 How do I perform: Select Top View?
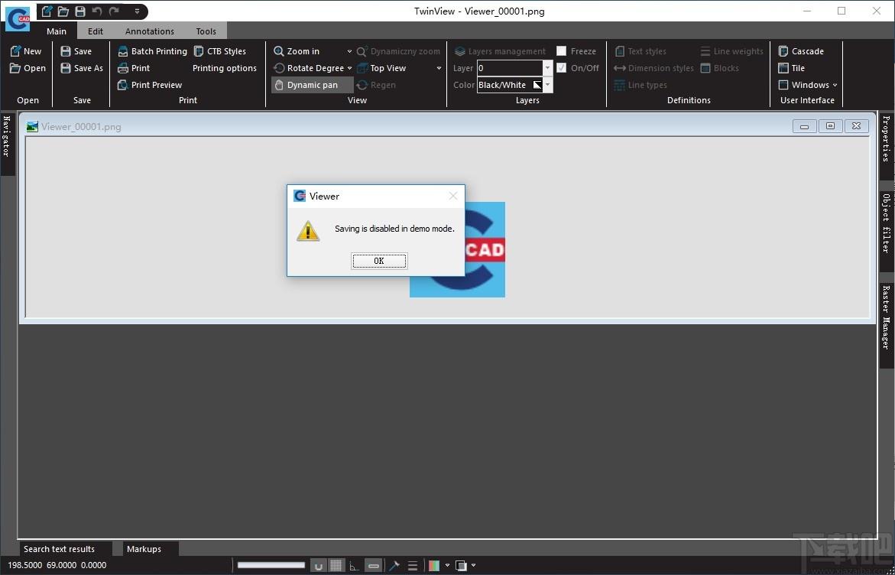[x=381, y=68]
